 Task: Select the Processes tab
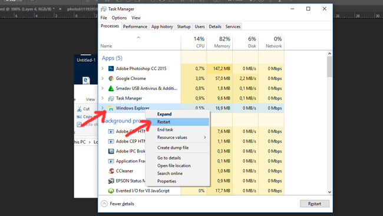(110, 26)
